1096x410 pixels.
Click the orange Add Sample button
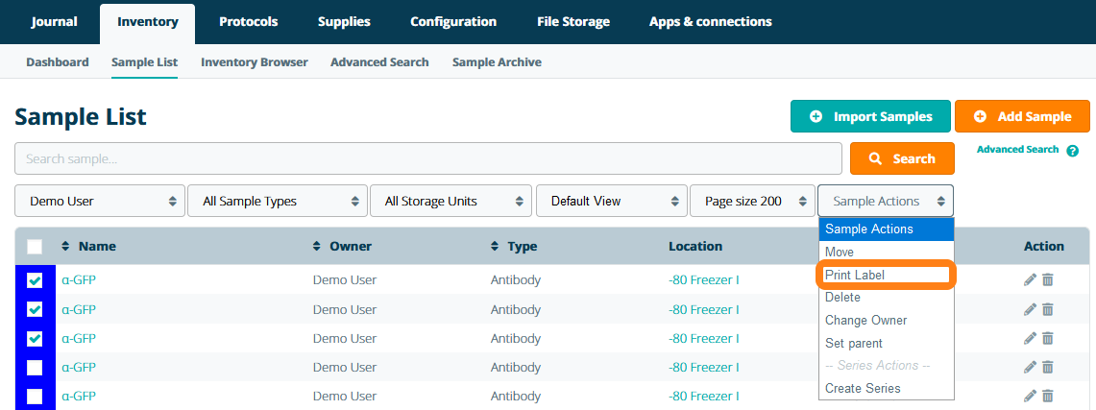click(x=1022, y=116)
